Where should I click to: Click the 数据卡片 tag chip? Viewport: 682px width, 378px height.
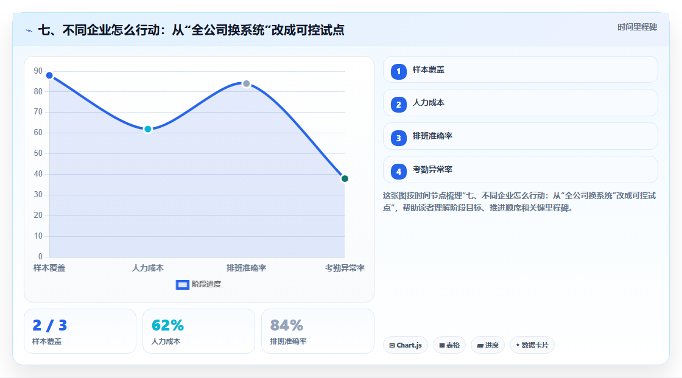532,345
